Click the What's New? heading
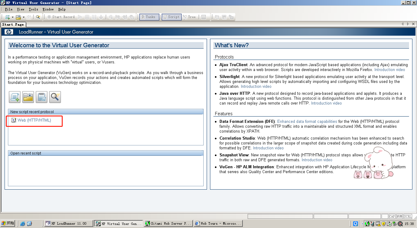Viewport: 417px width, 228px height. click(x=232, y=45)
